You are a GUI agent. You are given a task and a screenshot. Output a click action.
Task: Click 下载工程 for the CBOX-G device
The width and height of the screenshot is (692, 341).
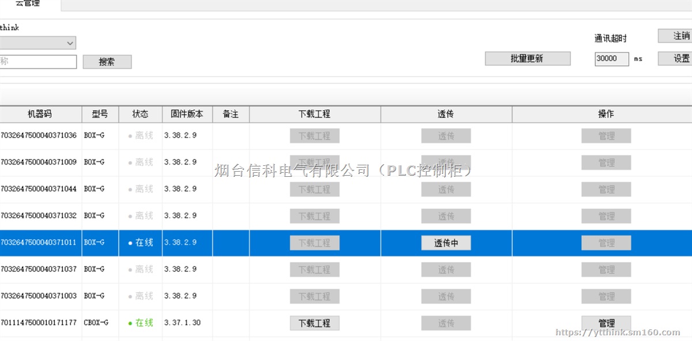point(314,323)
